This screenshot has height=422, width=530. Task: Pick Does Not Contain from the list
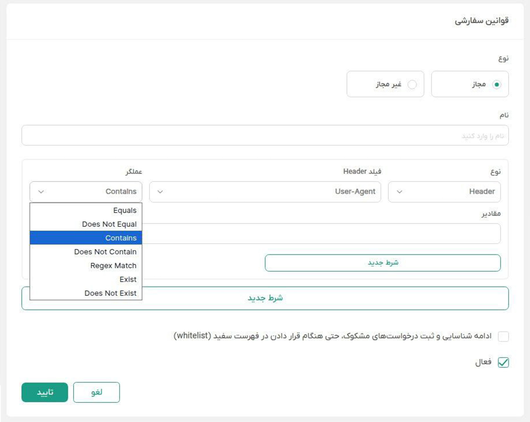86,252
